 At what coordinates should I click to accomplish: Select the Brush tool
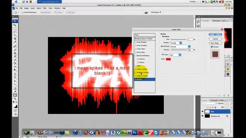[x=15, y=50]
